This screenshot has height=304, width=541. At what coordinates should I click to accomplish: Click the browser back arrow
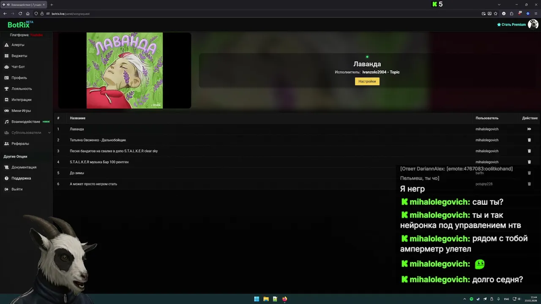(x=5, y=14)
